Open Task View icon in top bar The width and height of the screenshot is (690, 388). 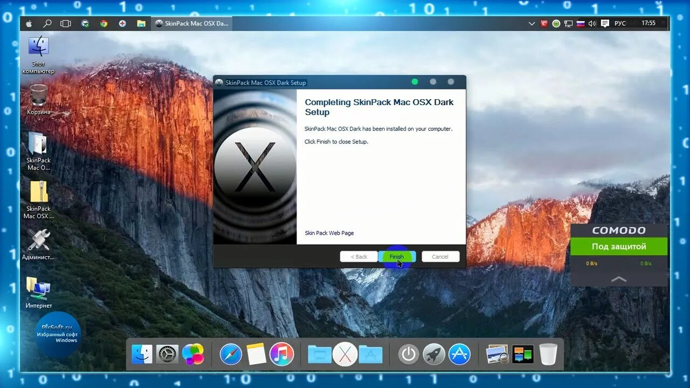click(66, 24)
